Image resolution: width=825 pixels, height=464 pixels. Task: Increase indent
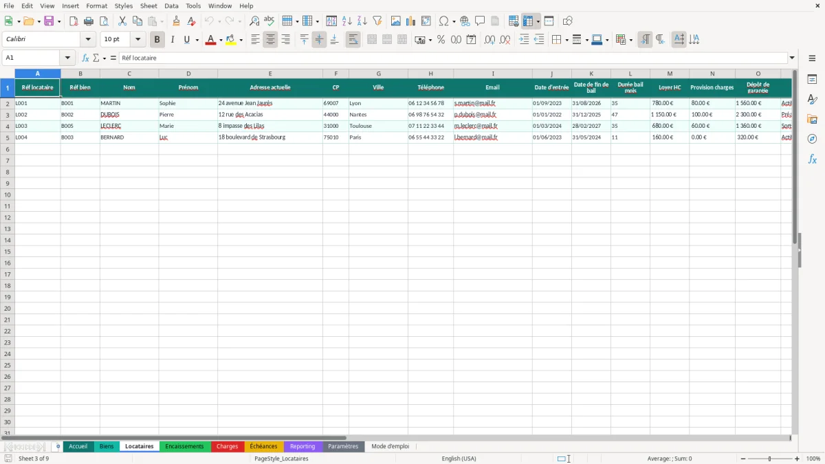[x=524, y=40]
